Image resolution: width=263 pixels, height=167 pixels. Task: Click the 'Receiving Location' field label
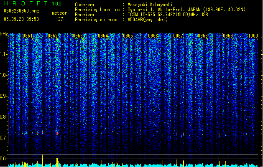(97, 10)
